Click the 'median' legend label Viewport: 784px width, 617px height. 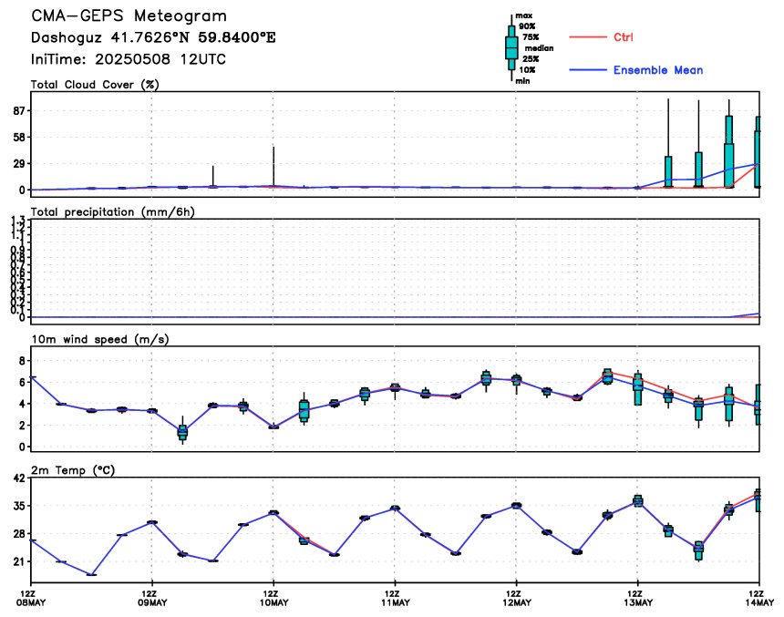(539, 48)
